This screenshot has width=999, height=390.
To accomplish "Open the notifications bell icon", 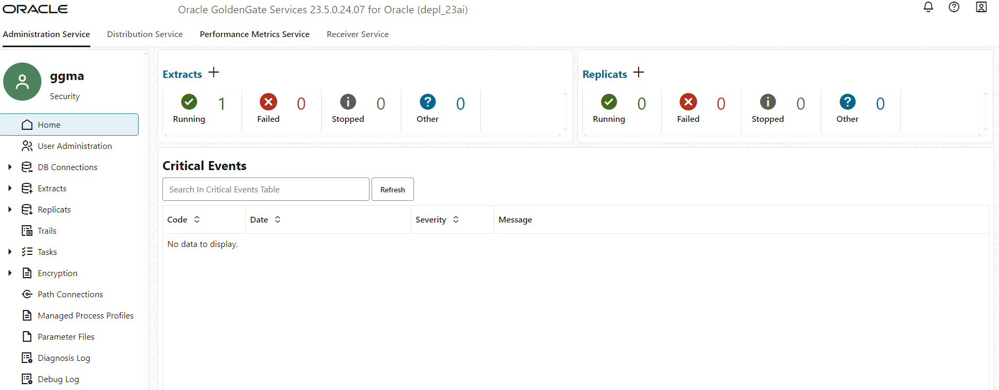I will 928,7.
